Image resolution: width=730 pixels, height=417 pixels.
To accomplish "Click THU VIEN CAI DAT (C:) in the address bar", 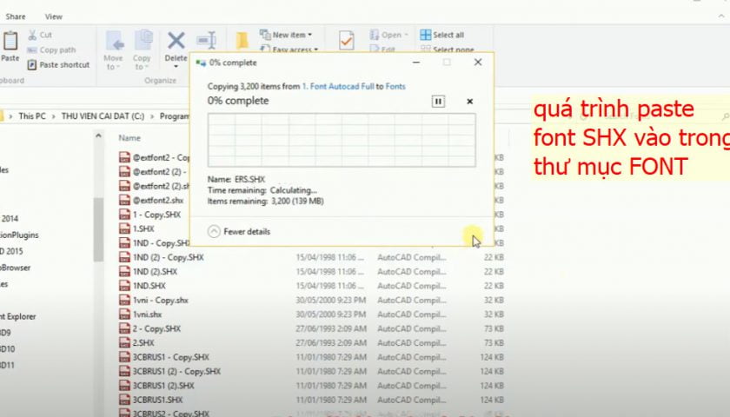I will pyautogui.click(x=103, y=116).
